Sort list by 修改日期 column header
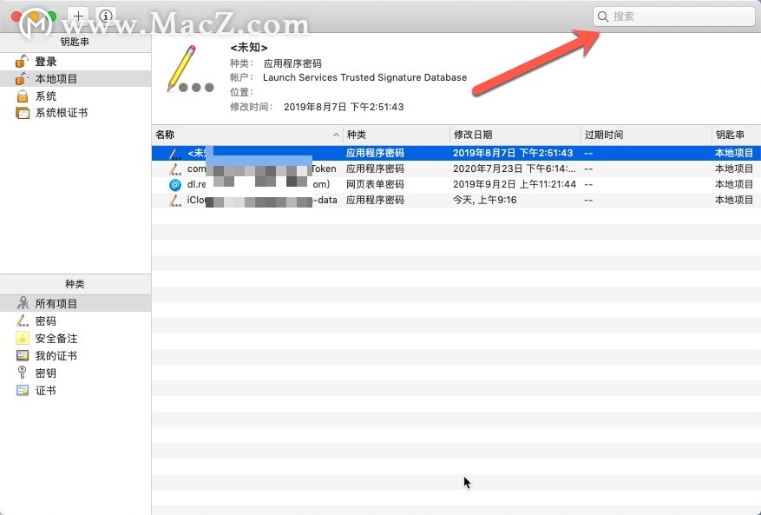This screenshot has width=761, height=515. tap(515, 135)
